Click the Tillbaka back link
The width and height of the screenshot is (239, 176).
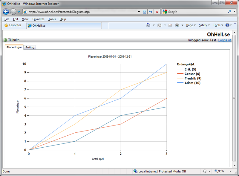[x=13, y=40]
